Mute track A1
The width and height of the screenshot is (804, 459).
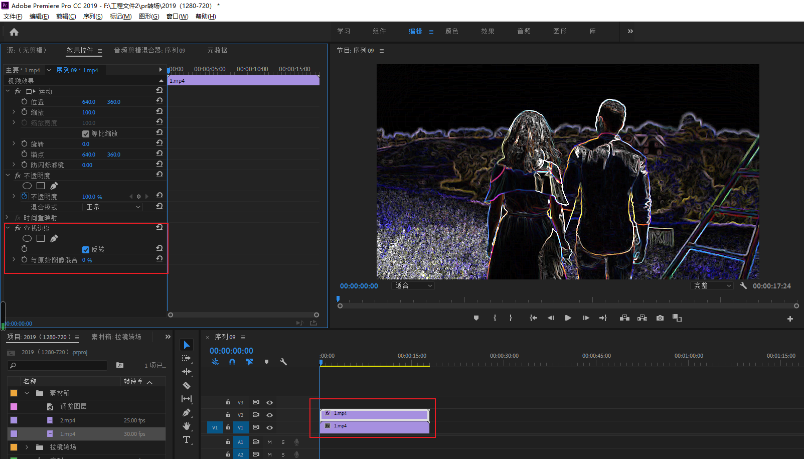point(269,442)
